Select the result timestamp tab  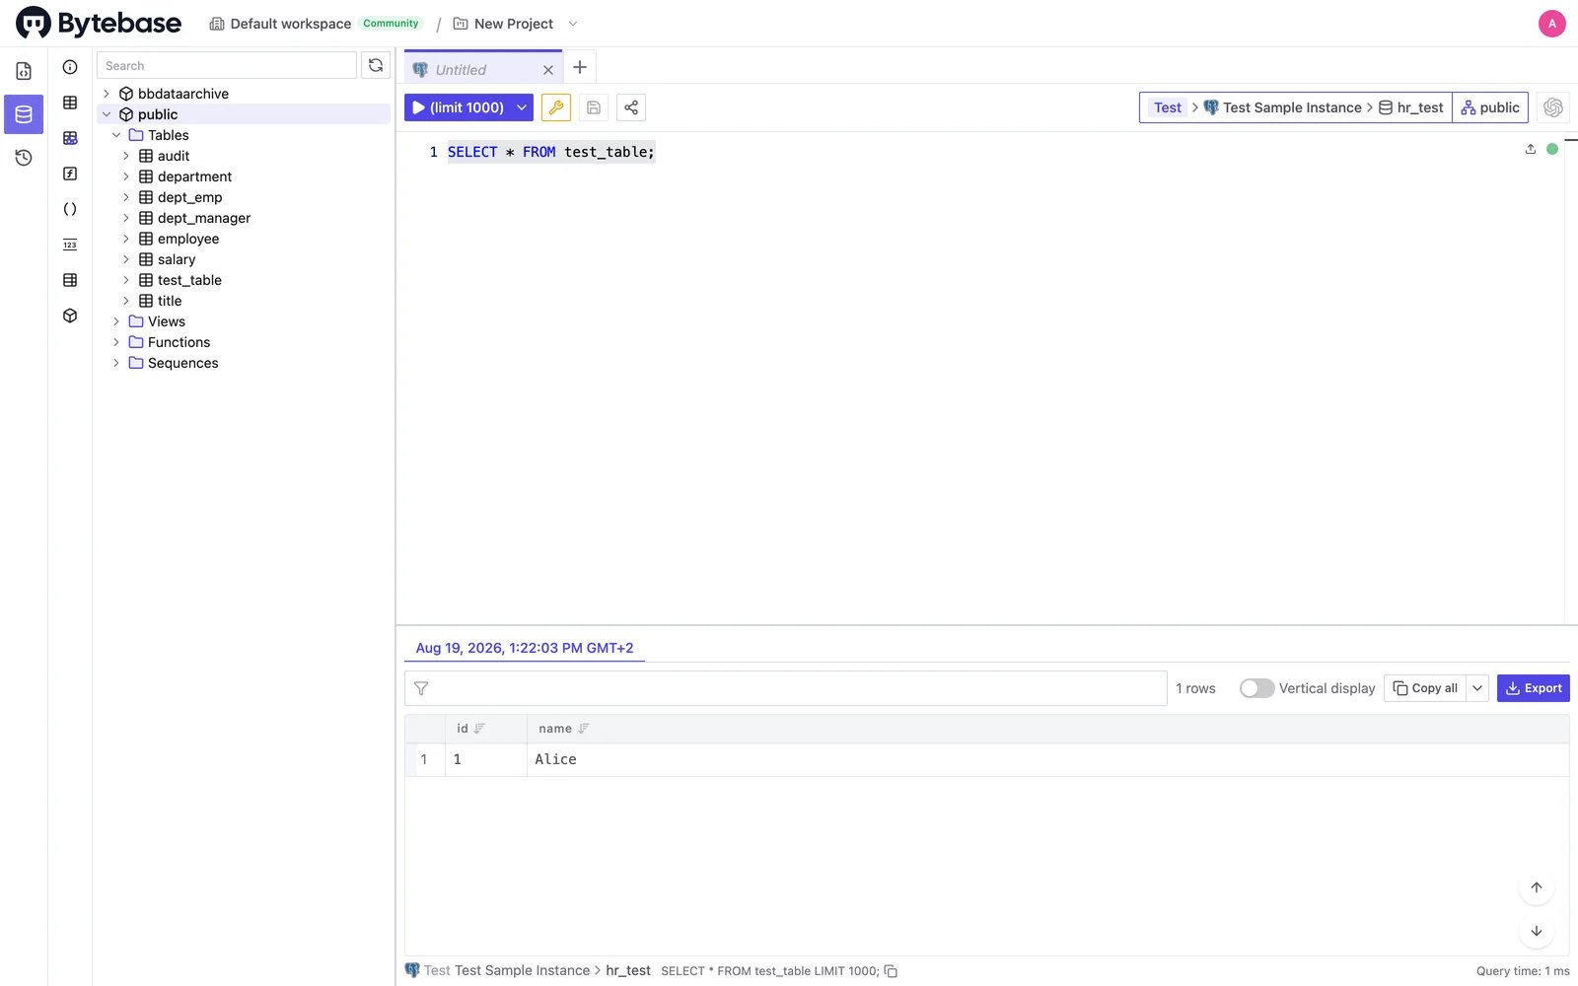point(525,648)
